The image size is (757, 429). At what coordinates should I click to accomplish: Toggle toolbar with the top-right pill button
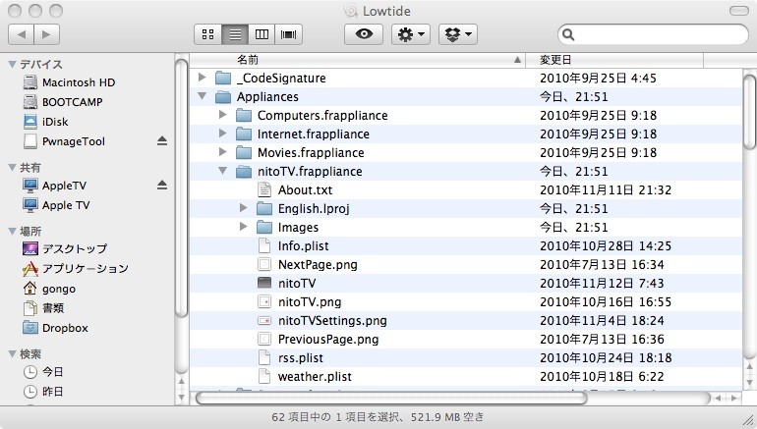pos(738,11)
